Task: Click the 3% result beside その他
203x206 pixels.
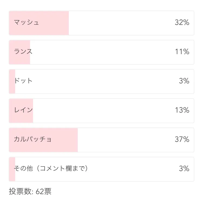Action: click(184, 169)
